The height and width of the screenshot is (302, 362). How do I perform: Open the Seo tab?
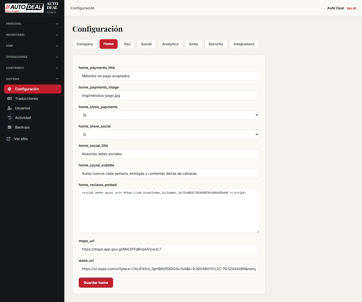point(127,44)
